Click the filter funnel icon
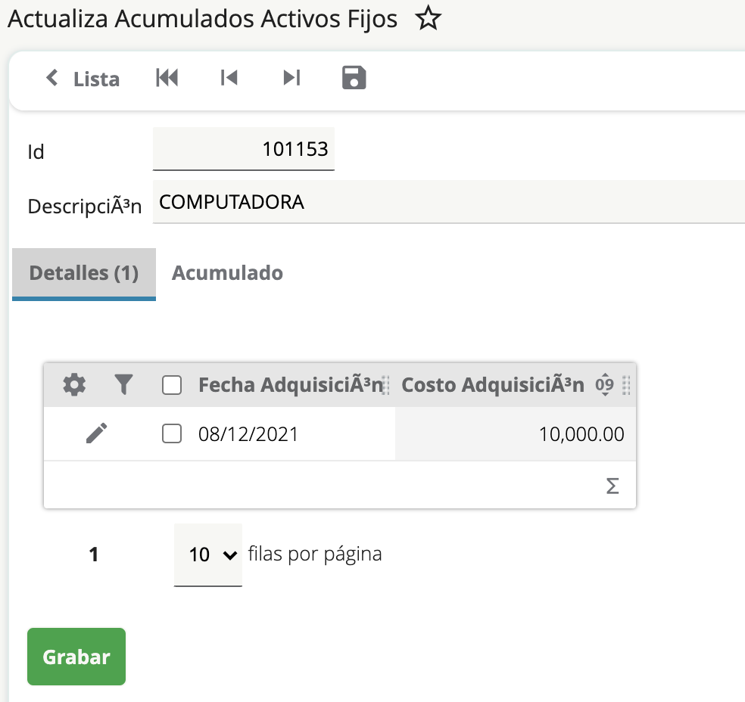 123,385
